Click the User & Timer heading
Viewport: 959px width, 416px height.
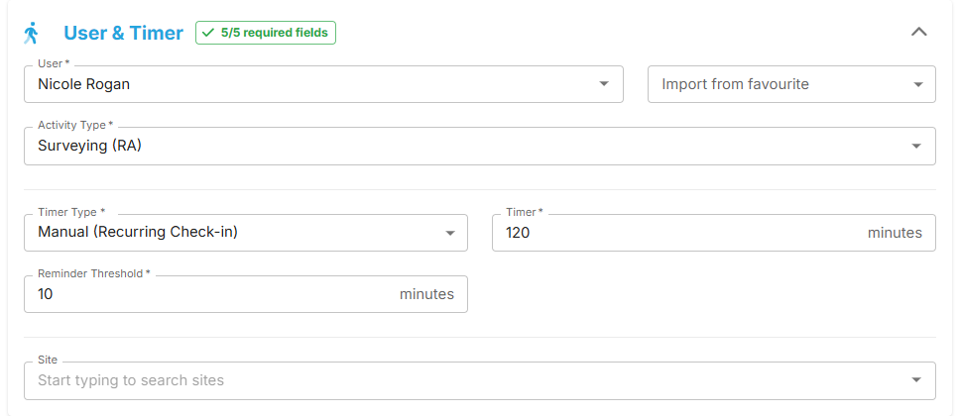tap(124, 33)
